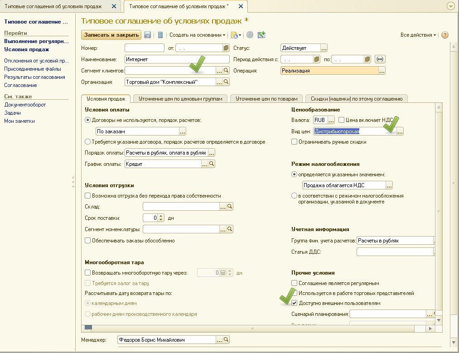This screenshot has width=459, height=353.
Task: Click into the Наименование input field
Action: tap(177, 59)
